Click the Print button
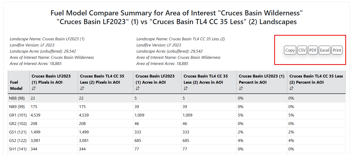The image size is (352, 155). pos(337,50)
